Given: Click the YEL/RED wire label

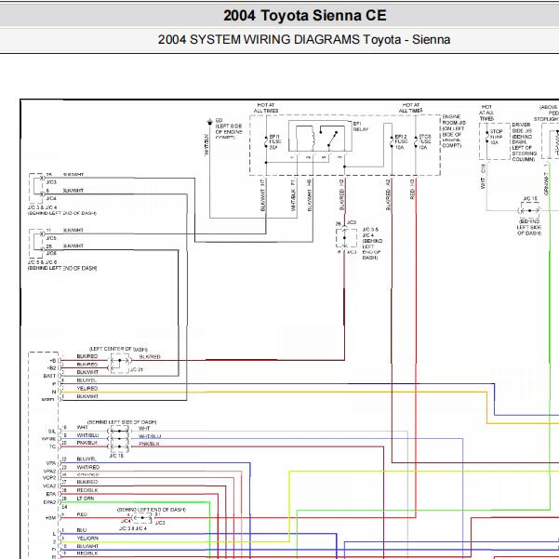Looking at the screenshot, I should point(87,389).
